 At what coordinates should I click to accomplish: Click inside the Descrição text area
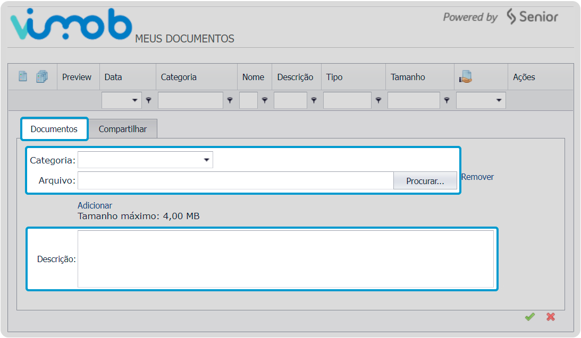pos(285,259)
